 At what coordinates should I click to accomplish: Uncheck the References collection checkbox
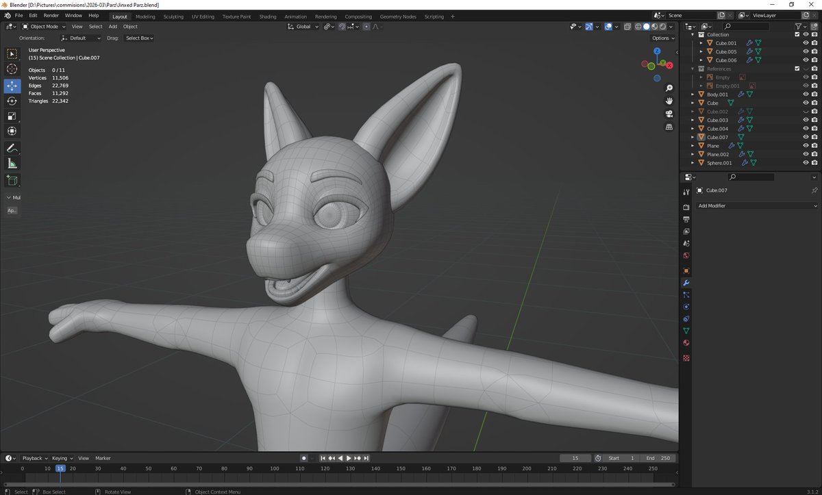click(797, 68)
